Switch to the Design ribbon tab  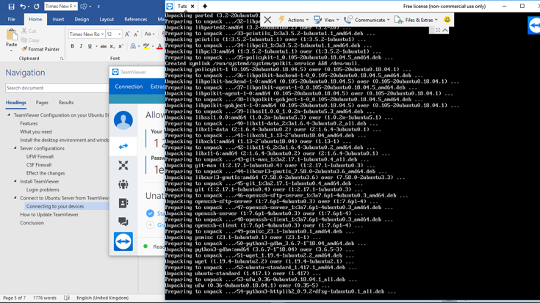82,19
